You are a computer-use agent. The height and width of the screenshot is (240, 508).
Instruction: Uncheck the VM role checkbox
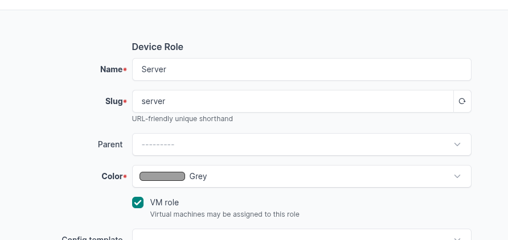(x=138, y=202)
